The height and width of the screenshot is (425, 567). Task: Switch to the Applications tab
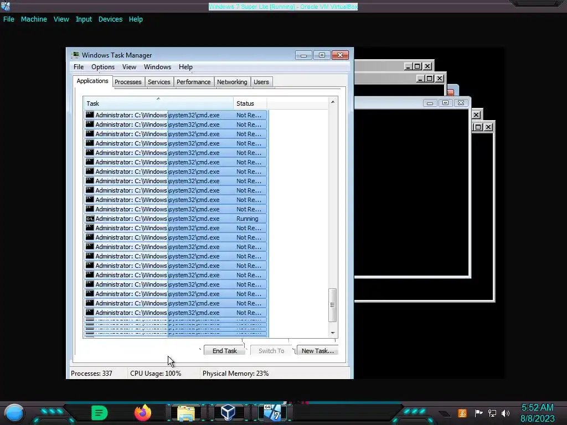pyautogui.click(x=92, y=81)
